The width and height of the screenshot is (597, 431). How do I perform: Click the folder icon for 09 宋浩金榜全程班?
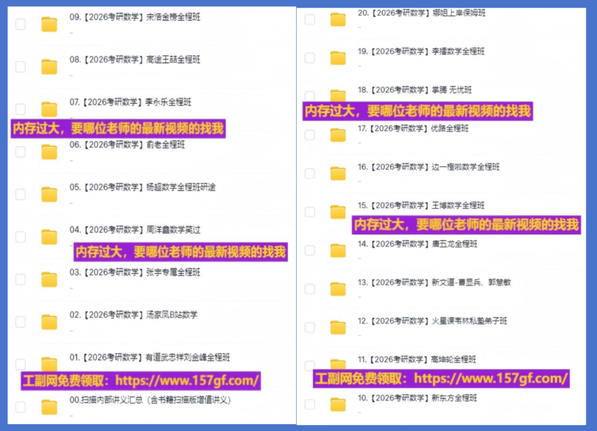(49, 24)
